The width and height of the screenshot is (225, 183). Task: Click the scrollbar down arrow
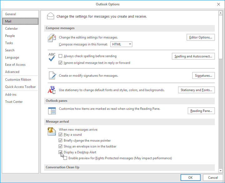tap(220, 171)
